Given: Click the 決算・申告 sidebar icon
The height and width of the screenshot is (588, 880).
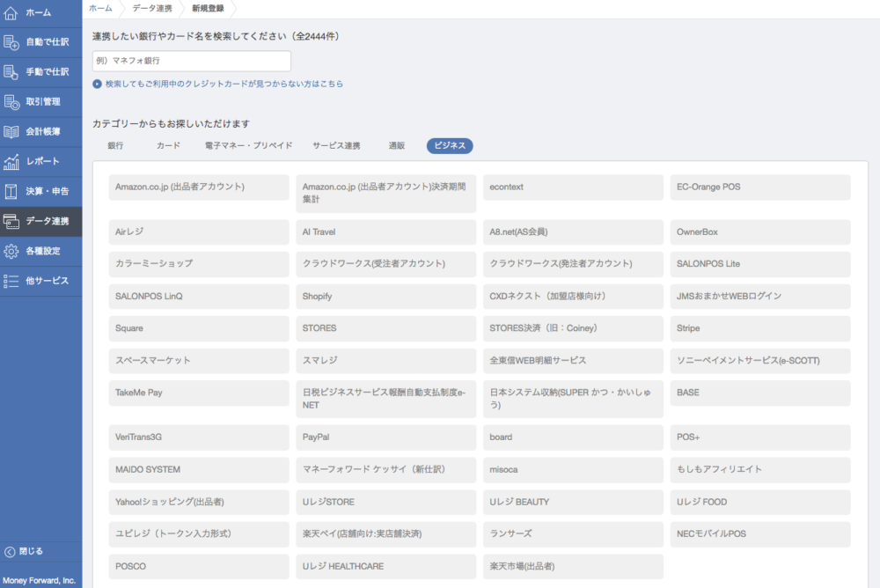Looking at the screenshot, I should pyautogui.click(x=11, y=192).
